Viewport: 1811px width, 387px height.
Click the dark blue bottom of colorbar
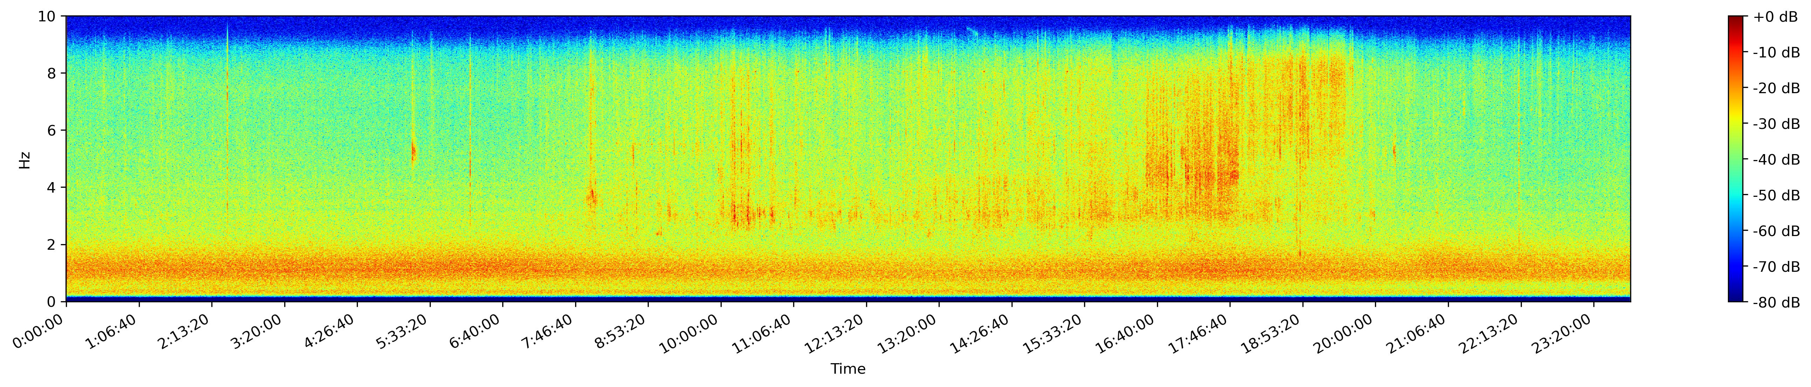pyautogui.click(x=1736, y=296)
